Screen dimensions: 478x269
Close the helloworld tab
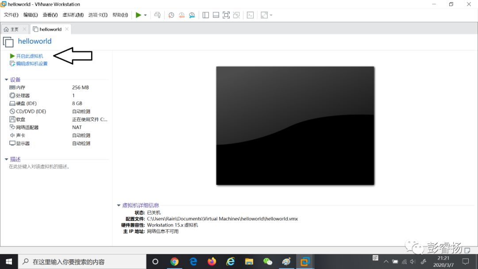point(67,29)
